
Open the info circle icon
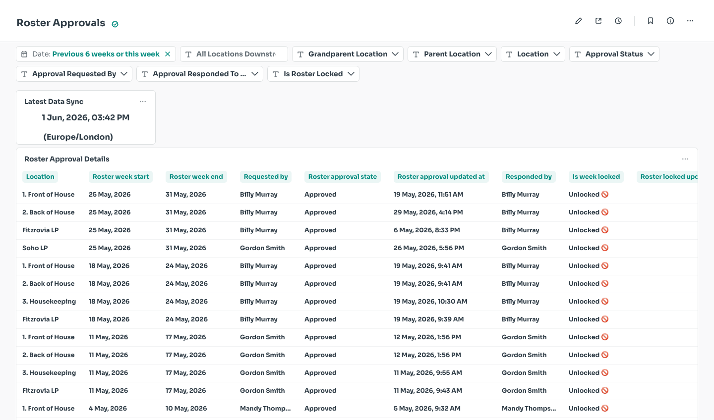tap(670, 21)
